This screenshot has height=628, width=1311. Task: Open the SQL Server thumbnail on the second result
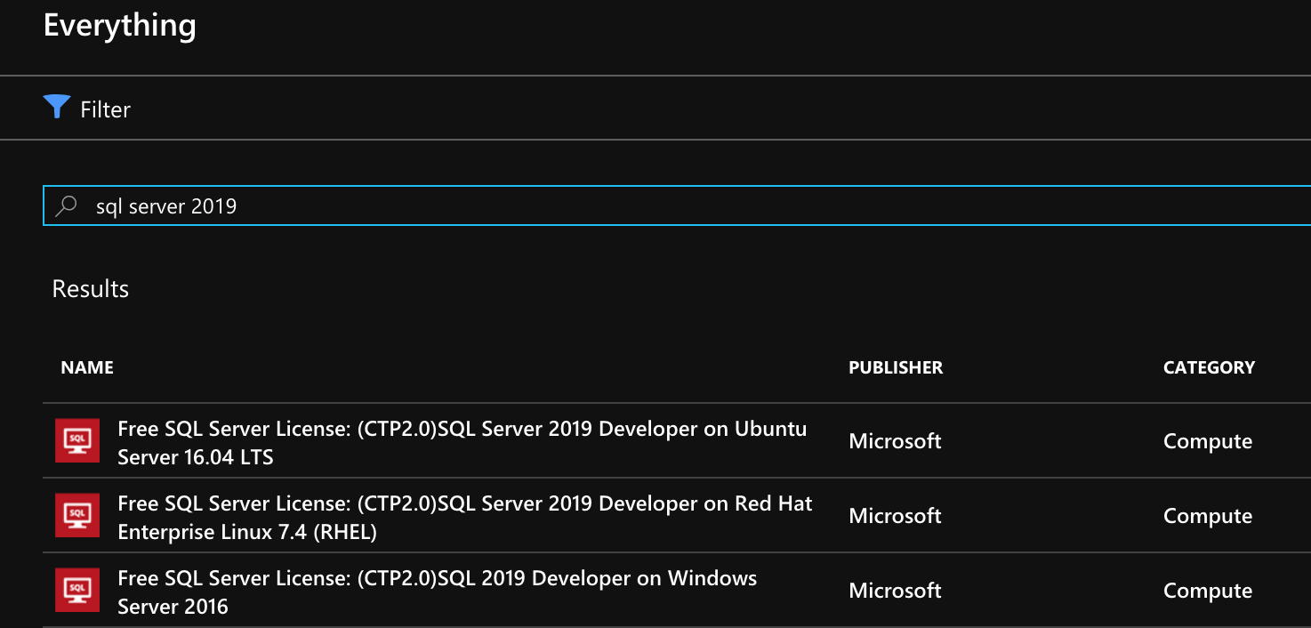[77, 515]
